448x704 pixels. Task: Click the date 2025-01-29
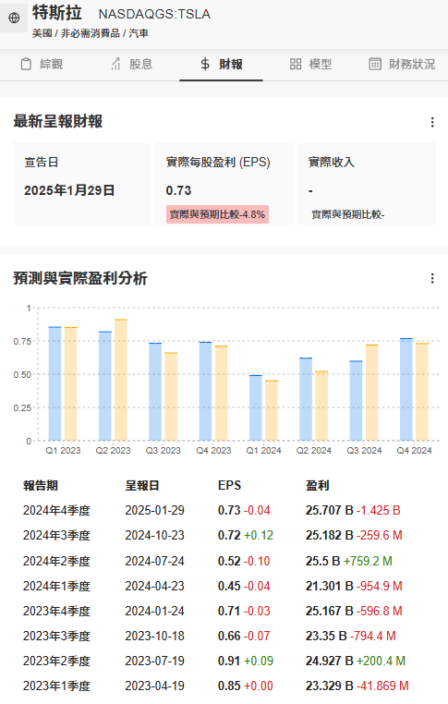pos(155,511)
